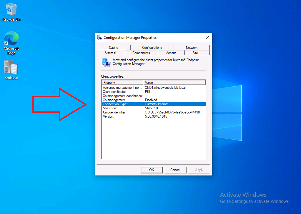This screenshot has height=214, width=301.
Task: Select the cmtrace desktop shortcut
Action: coord(11,70)
